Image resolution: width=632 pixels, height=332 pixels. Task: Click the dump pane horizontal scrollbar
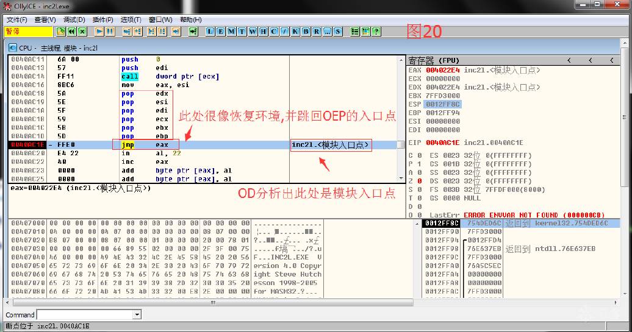click(x=213, y=302)
